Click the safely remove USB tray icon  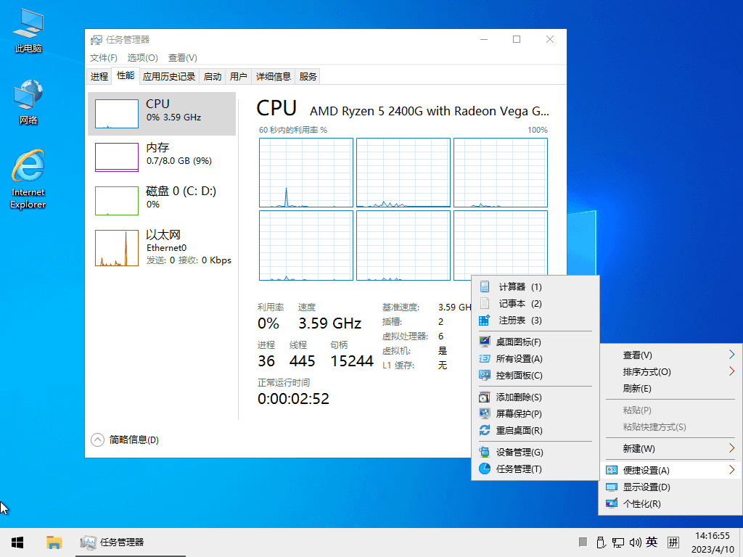[x=601, y=542]
